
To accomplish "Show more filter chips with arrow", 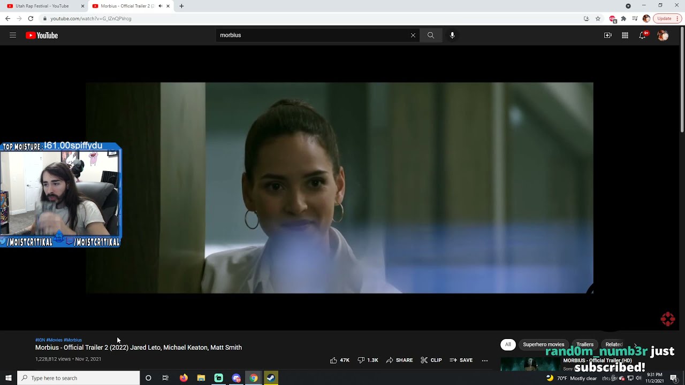I will tap(635, 345).
